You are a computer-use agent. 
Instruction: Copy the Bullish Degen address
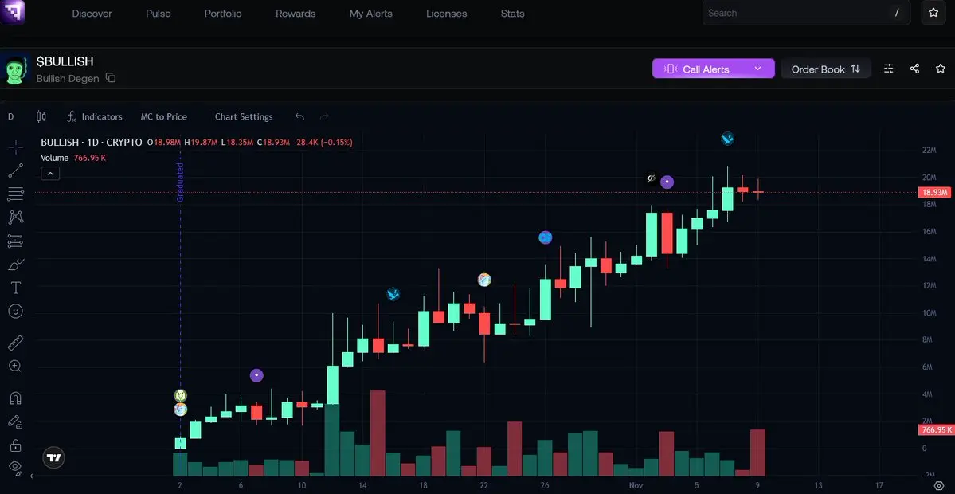point(110,78)
